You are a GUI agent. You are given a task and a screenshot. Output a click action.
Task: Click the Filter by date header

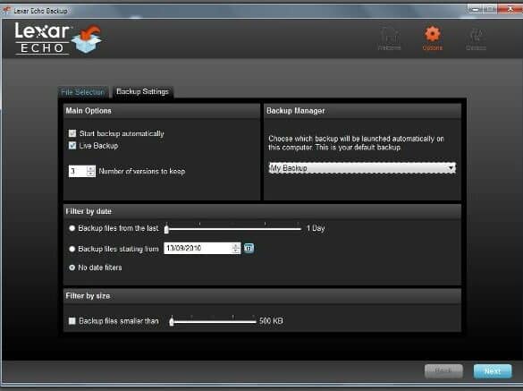coord(263,211)
